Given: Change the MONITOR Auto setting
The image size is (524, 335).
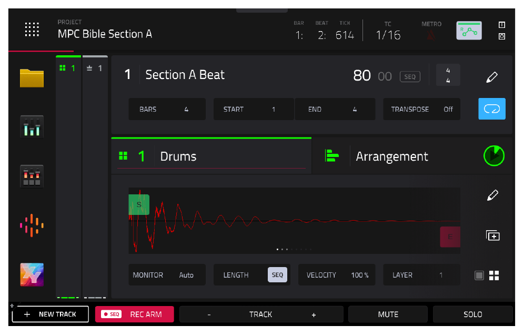Looking at the screenshot, I should coord(167,275).
